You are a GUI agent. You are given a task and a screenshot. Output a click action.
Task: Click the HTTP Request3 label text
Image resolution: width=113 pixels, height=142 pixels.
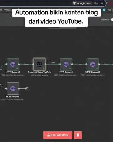(x=66, y=72)
